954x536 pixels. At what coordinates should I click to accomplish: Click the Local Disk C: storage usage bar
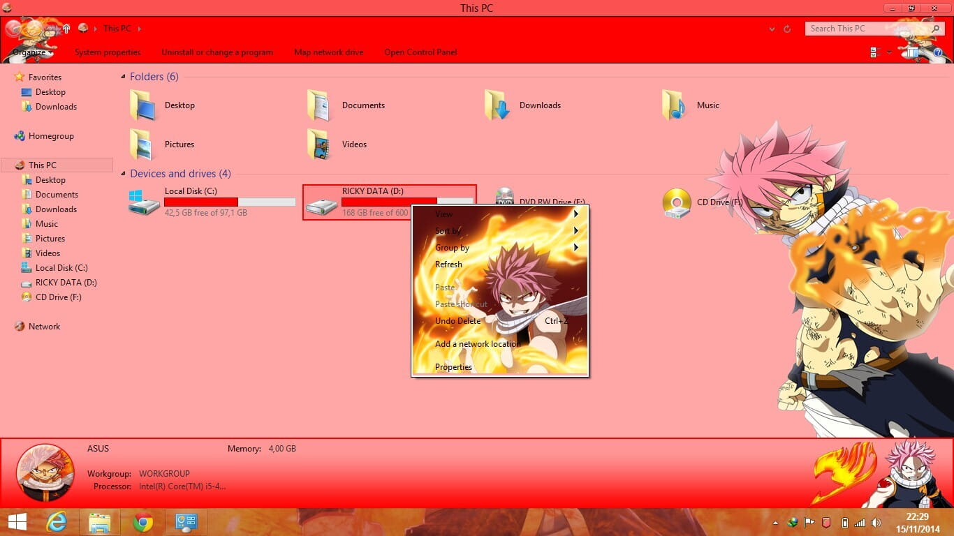(230, 202)
